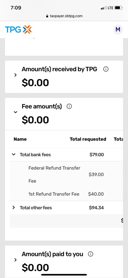Tap the TPG logo

[18, 29]
